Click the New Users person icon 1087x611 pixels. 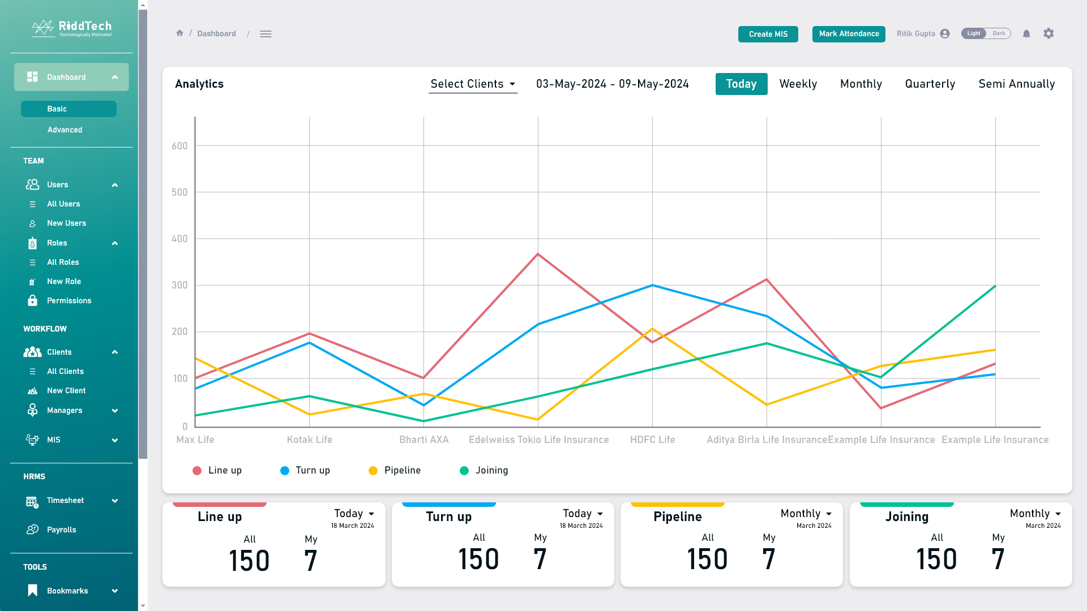32,223
